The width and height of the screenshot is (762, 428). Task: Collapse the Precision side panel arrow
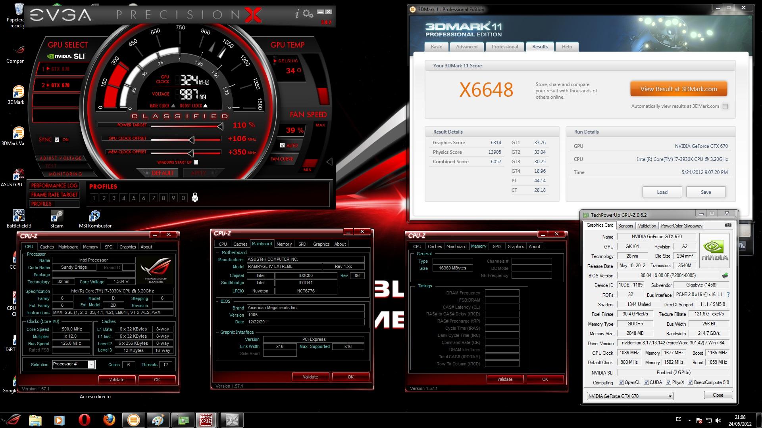pyautogui.click(x=329, y=162)
